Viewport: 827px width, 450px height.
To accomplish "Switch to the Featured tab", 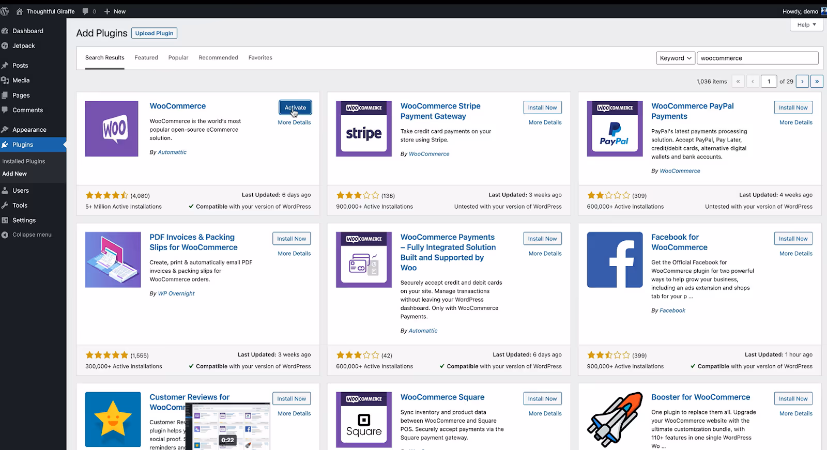I will point(146,58).
